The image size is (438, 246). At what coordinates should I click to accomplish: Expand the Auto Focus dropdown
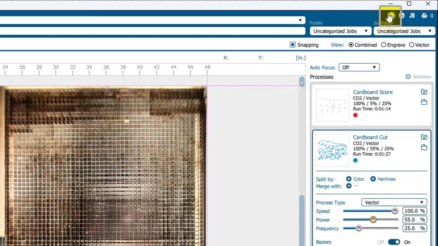359,67
